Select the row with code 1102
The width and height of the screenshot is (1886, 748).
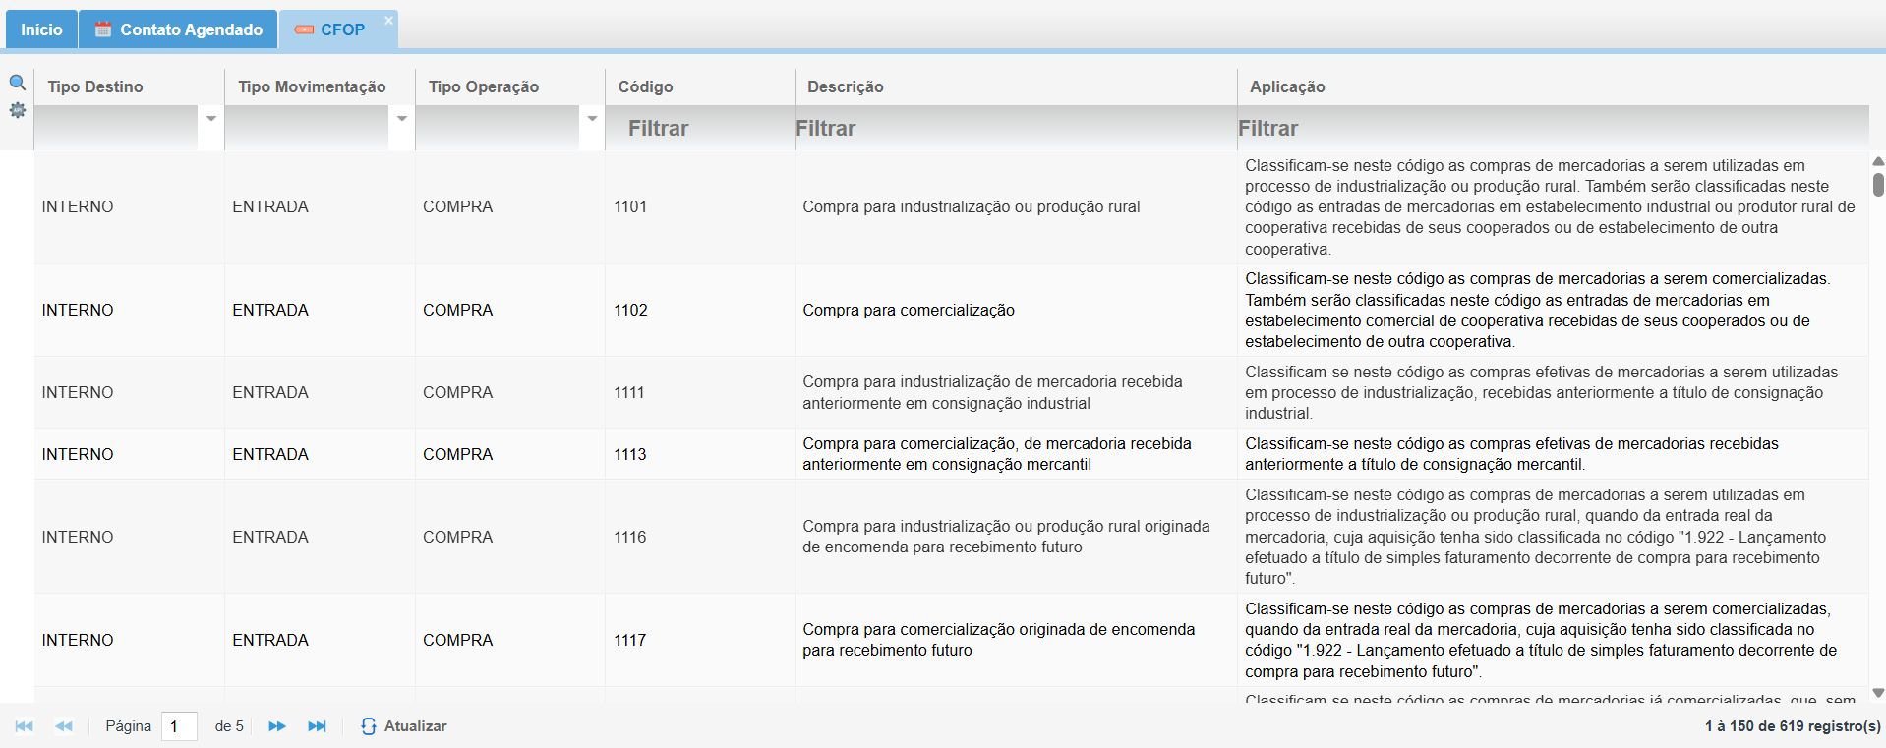tap(630, 311)
